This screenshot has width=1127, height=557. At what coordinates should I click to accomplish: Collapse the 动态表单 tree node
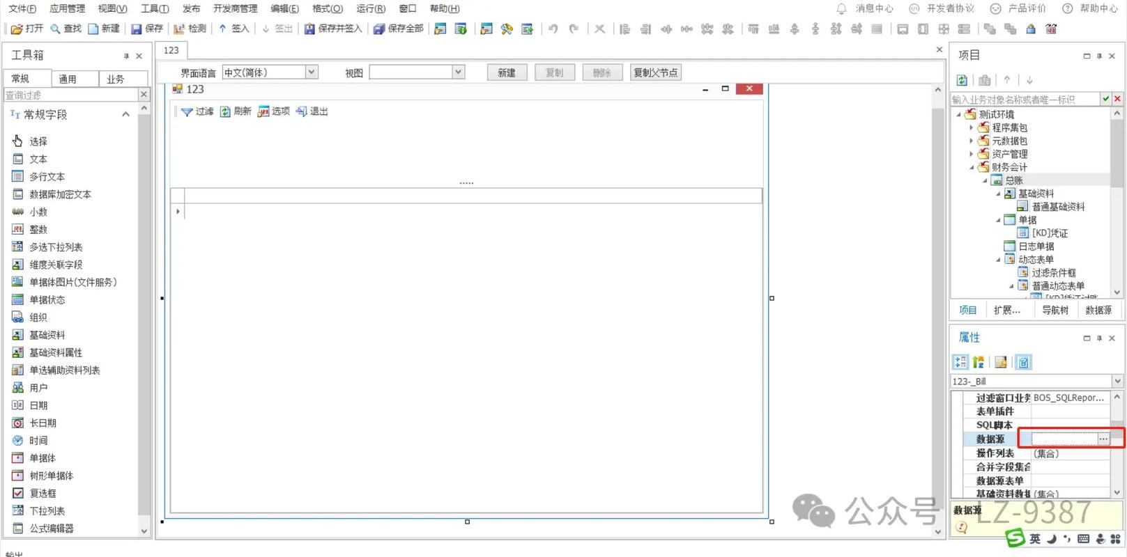pos(997,260)
